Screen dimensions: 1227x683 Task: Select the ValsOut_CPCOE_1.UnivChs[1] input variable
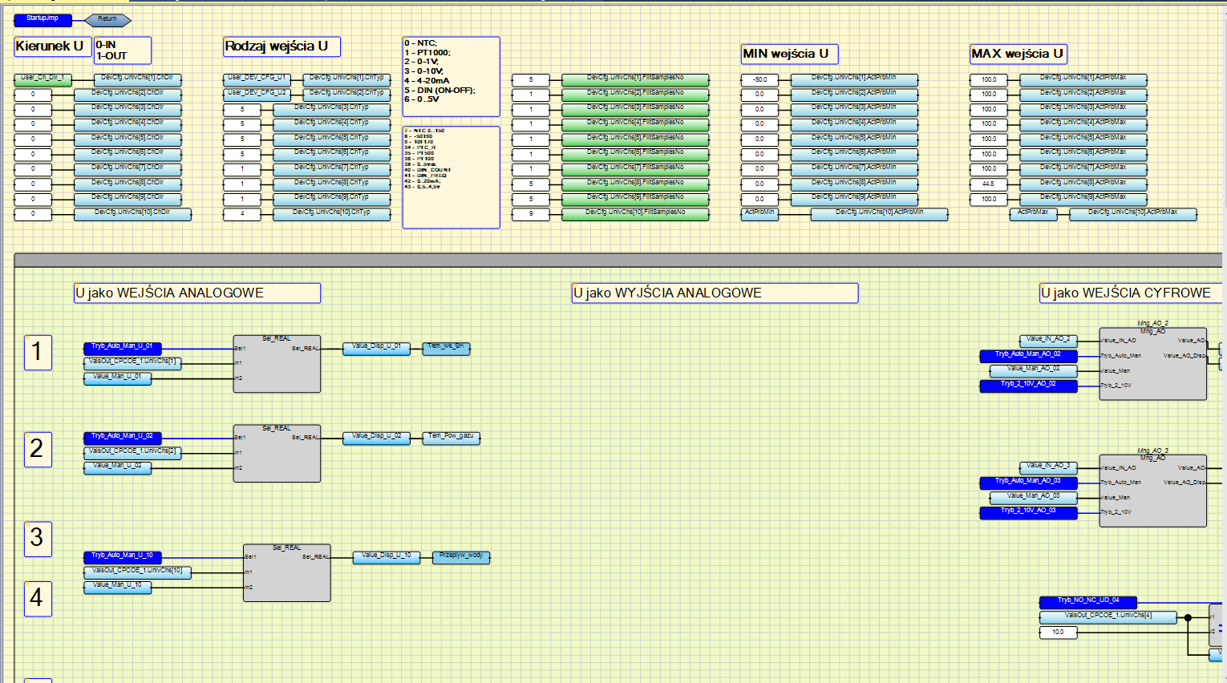132,363
